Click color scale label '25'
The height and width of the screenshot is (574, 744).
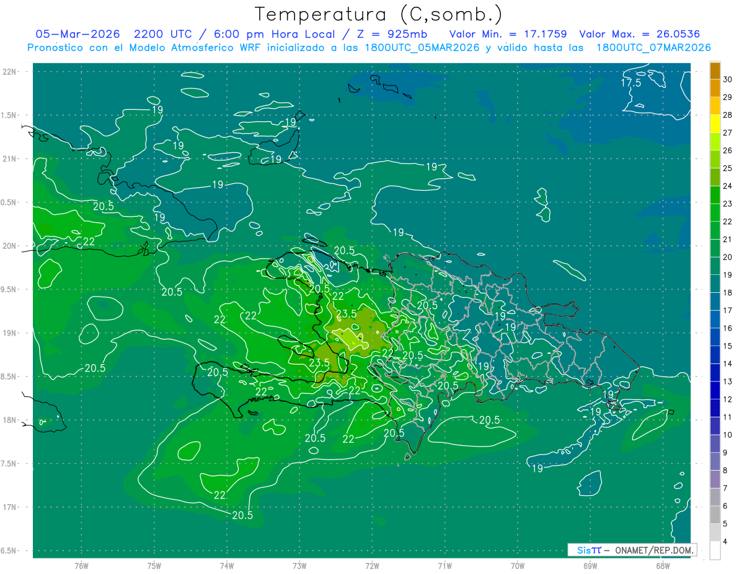(728, 168)
